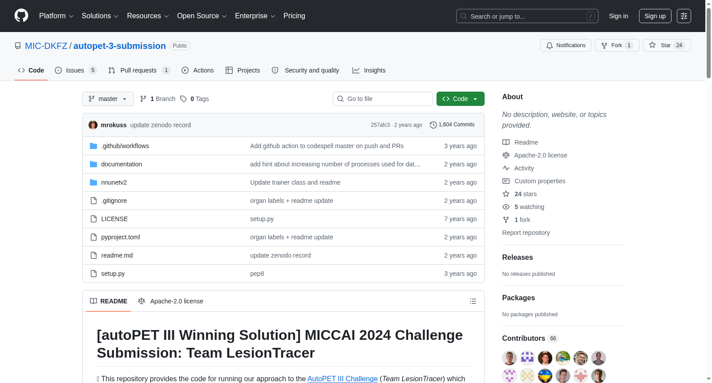Viewport: 712px width, 383px height.
Task: Open the 'update zenodo record' latest commit message
Action: click(x=161, y=125)
